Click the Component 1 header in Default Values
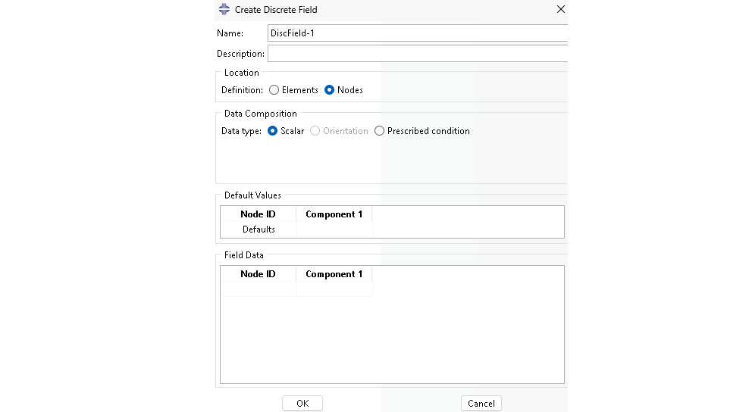 (334, 214)
